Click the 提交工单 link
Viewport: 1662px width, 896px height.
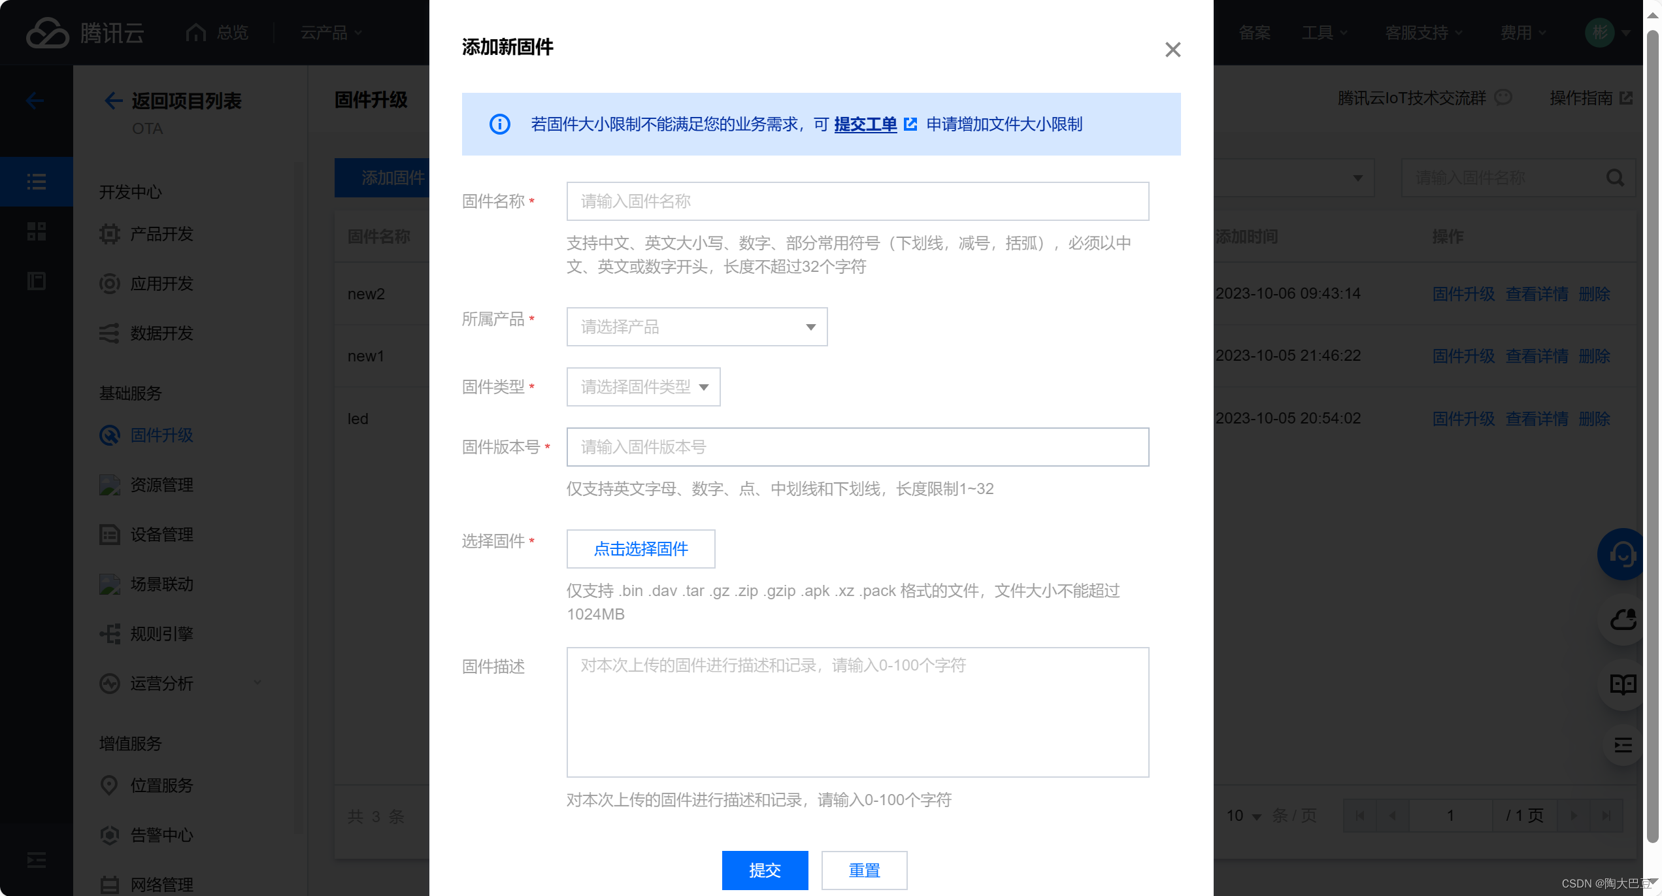(x=865, y=124)
